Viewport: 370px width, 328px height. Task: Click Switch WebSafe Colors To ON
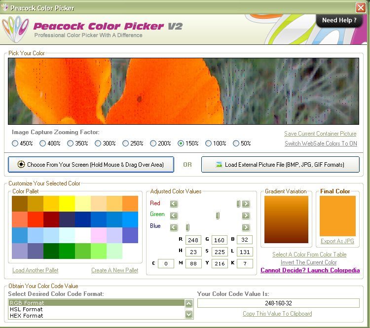click(x=321, y=144)
